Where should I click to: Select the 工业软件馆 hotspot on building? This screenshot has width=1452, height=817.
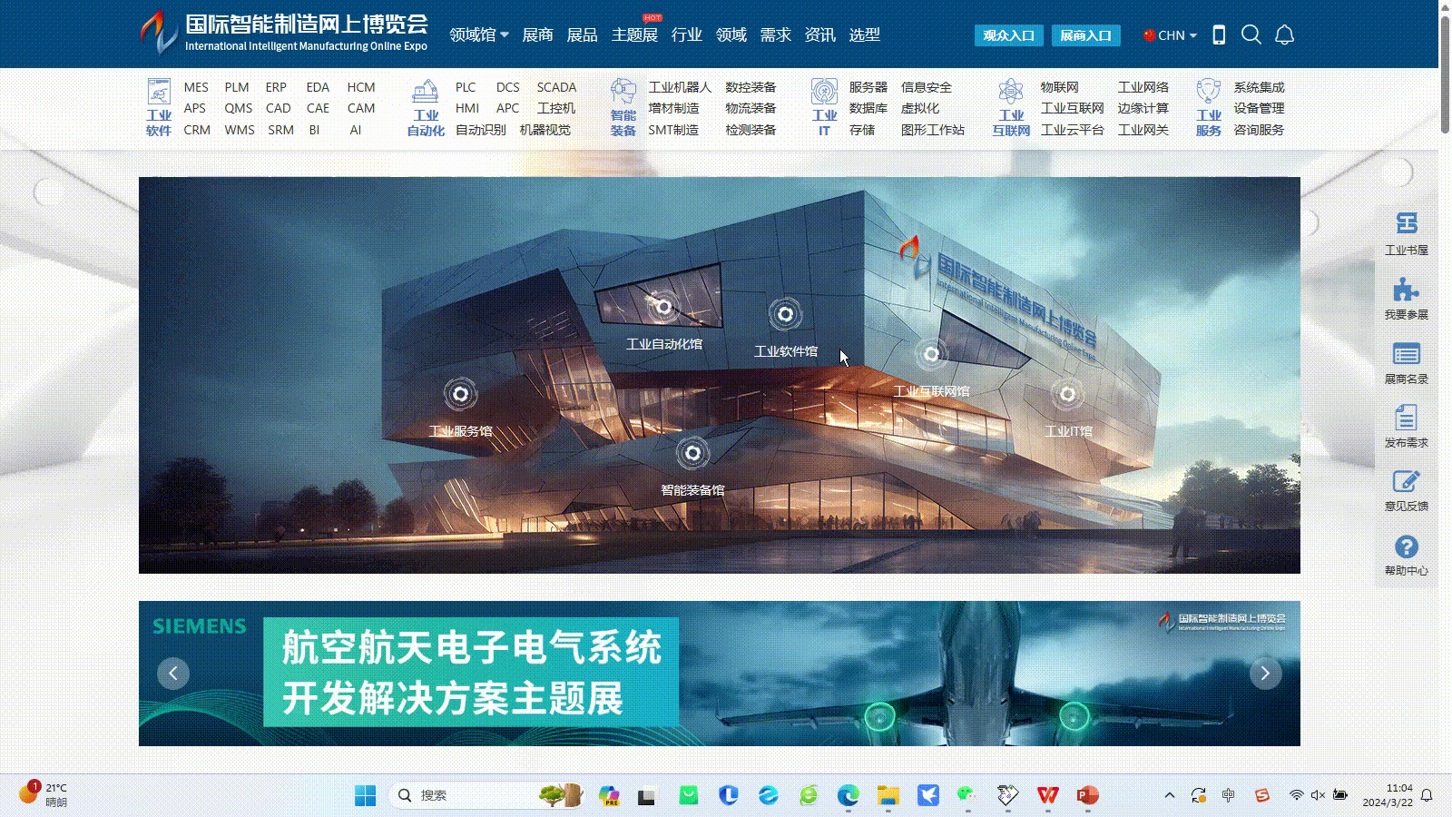(785, 315)
